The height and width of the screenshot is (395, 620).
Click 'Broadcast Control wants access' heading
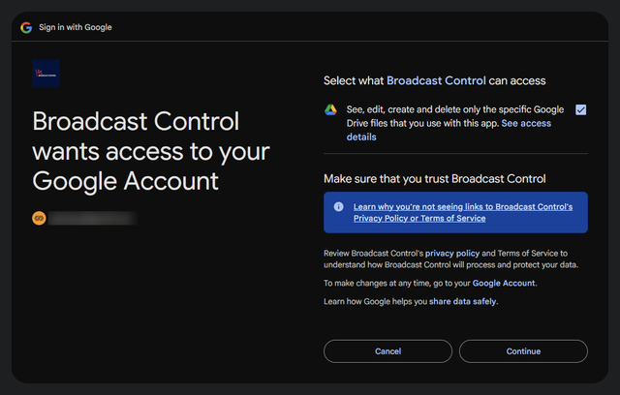point(151,151)
